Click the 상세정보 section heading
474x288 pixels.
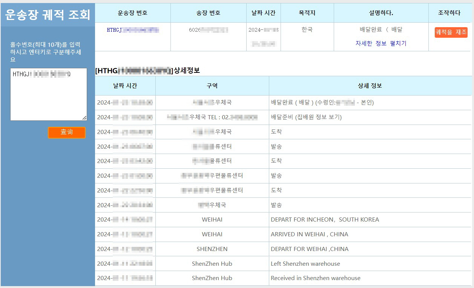pyautogui.click(x=147, y=70)
